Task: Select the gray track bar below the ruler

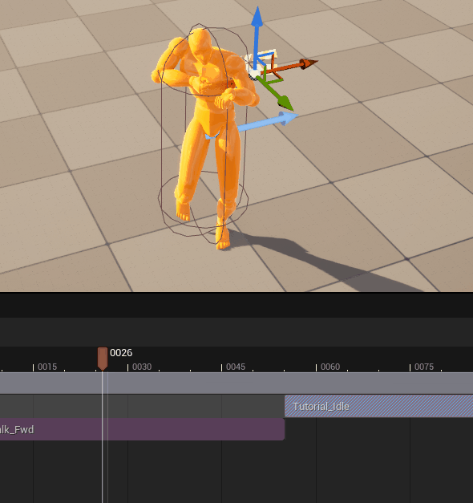Action: coord(236,383)
